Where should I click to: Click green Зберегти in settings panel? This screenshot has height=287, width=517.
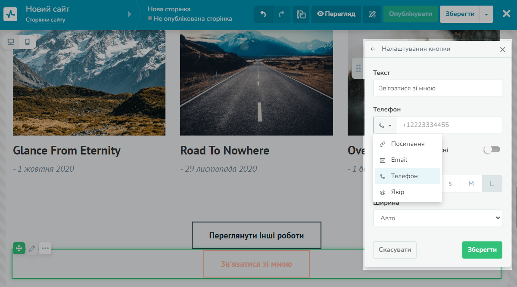[482, 250]
